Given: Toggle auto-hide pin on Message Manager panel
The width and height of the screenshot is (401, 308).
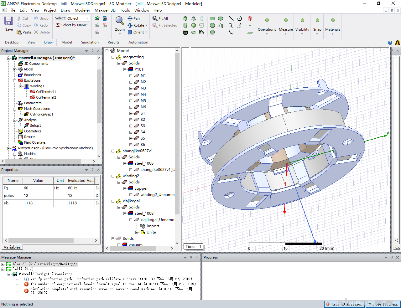Looking at the screenshot, I should pyautogui.click(x=191, y=257).
